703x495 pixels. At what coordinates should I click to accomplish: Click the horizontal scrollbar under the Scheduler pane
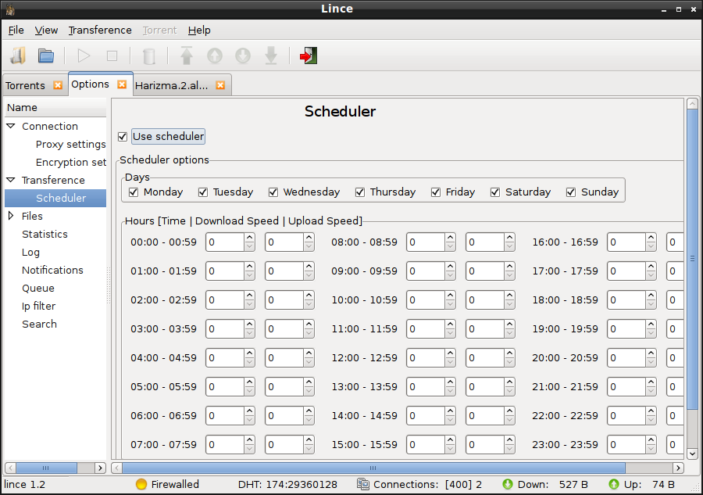373,468
